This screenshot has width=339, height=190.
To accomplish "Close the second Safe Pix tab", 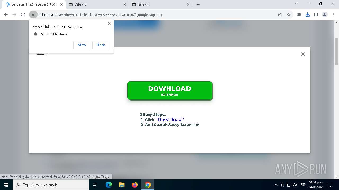I will tap(188, 4).
